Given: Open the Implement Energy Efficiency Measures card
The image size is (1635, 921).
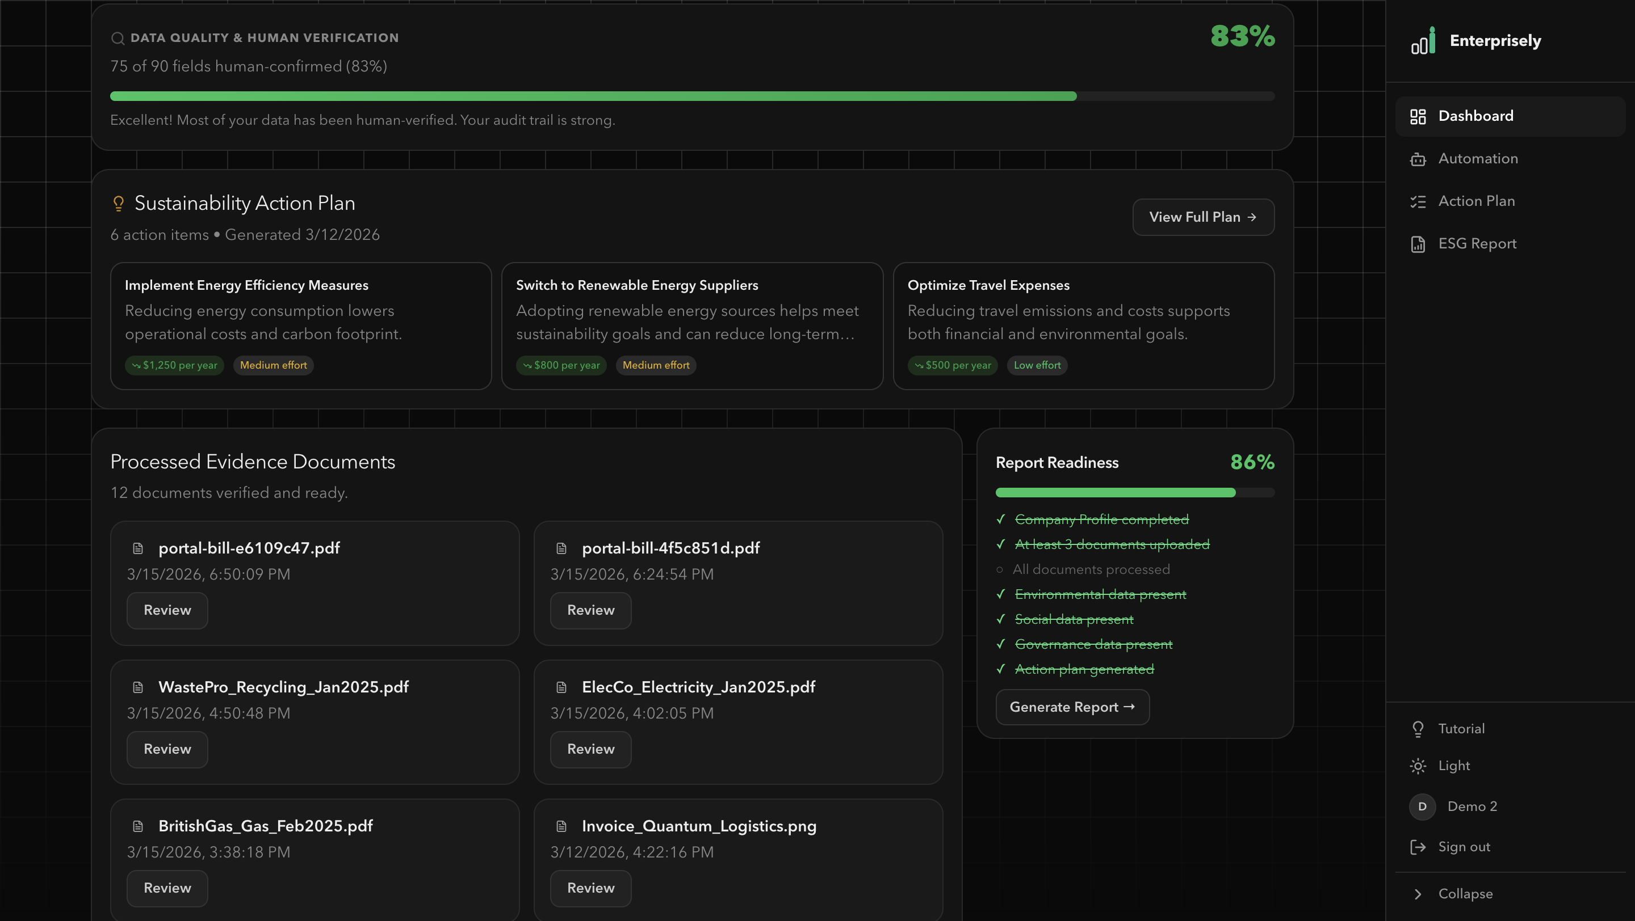Looking at the screenshot, I should click(x=300, y=325).
